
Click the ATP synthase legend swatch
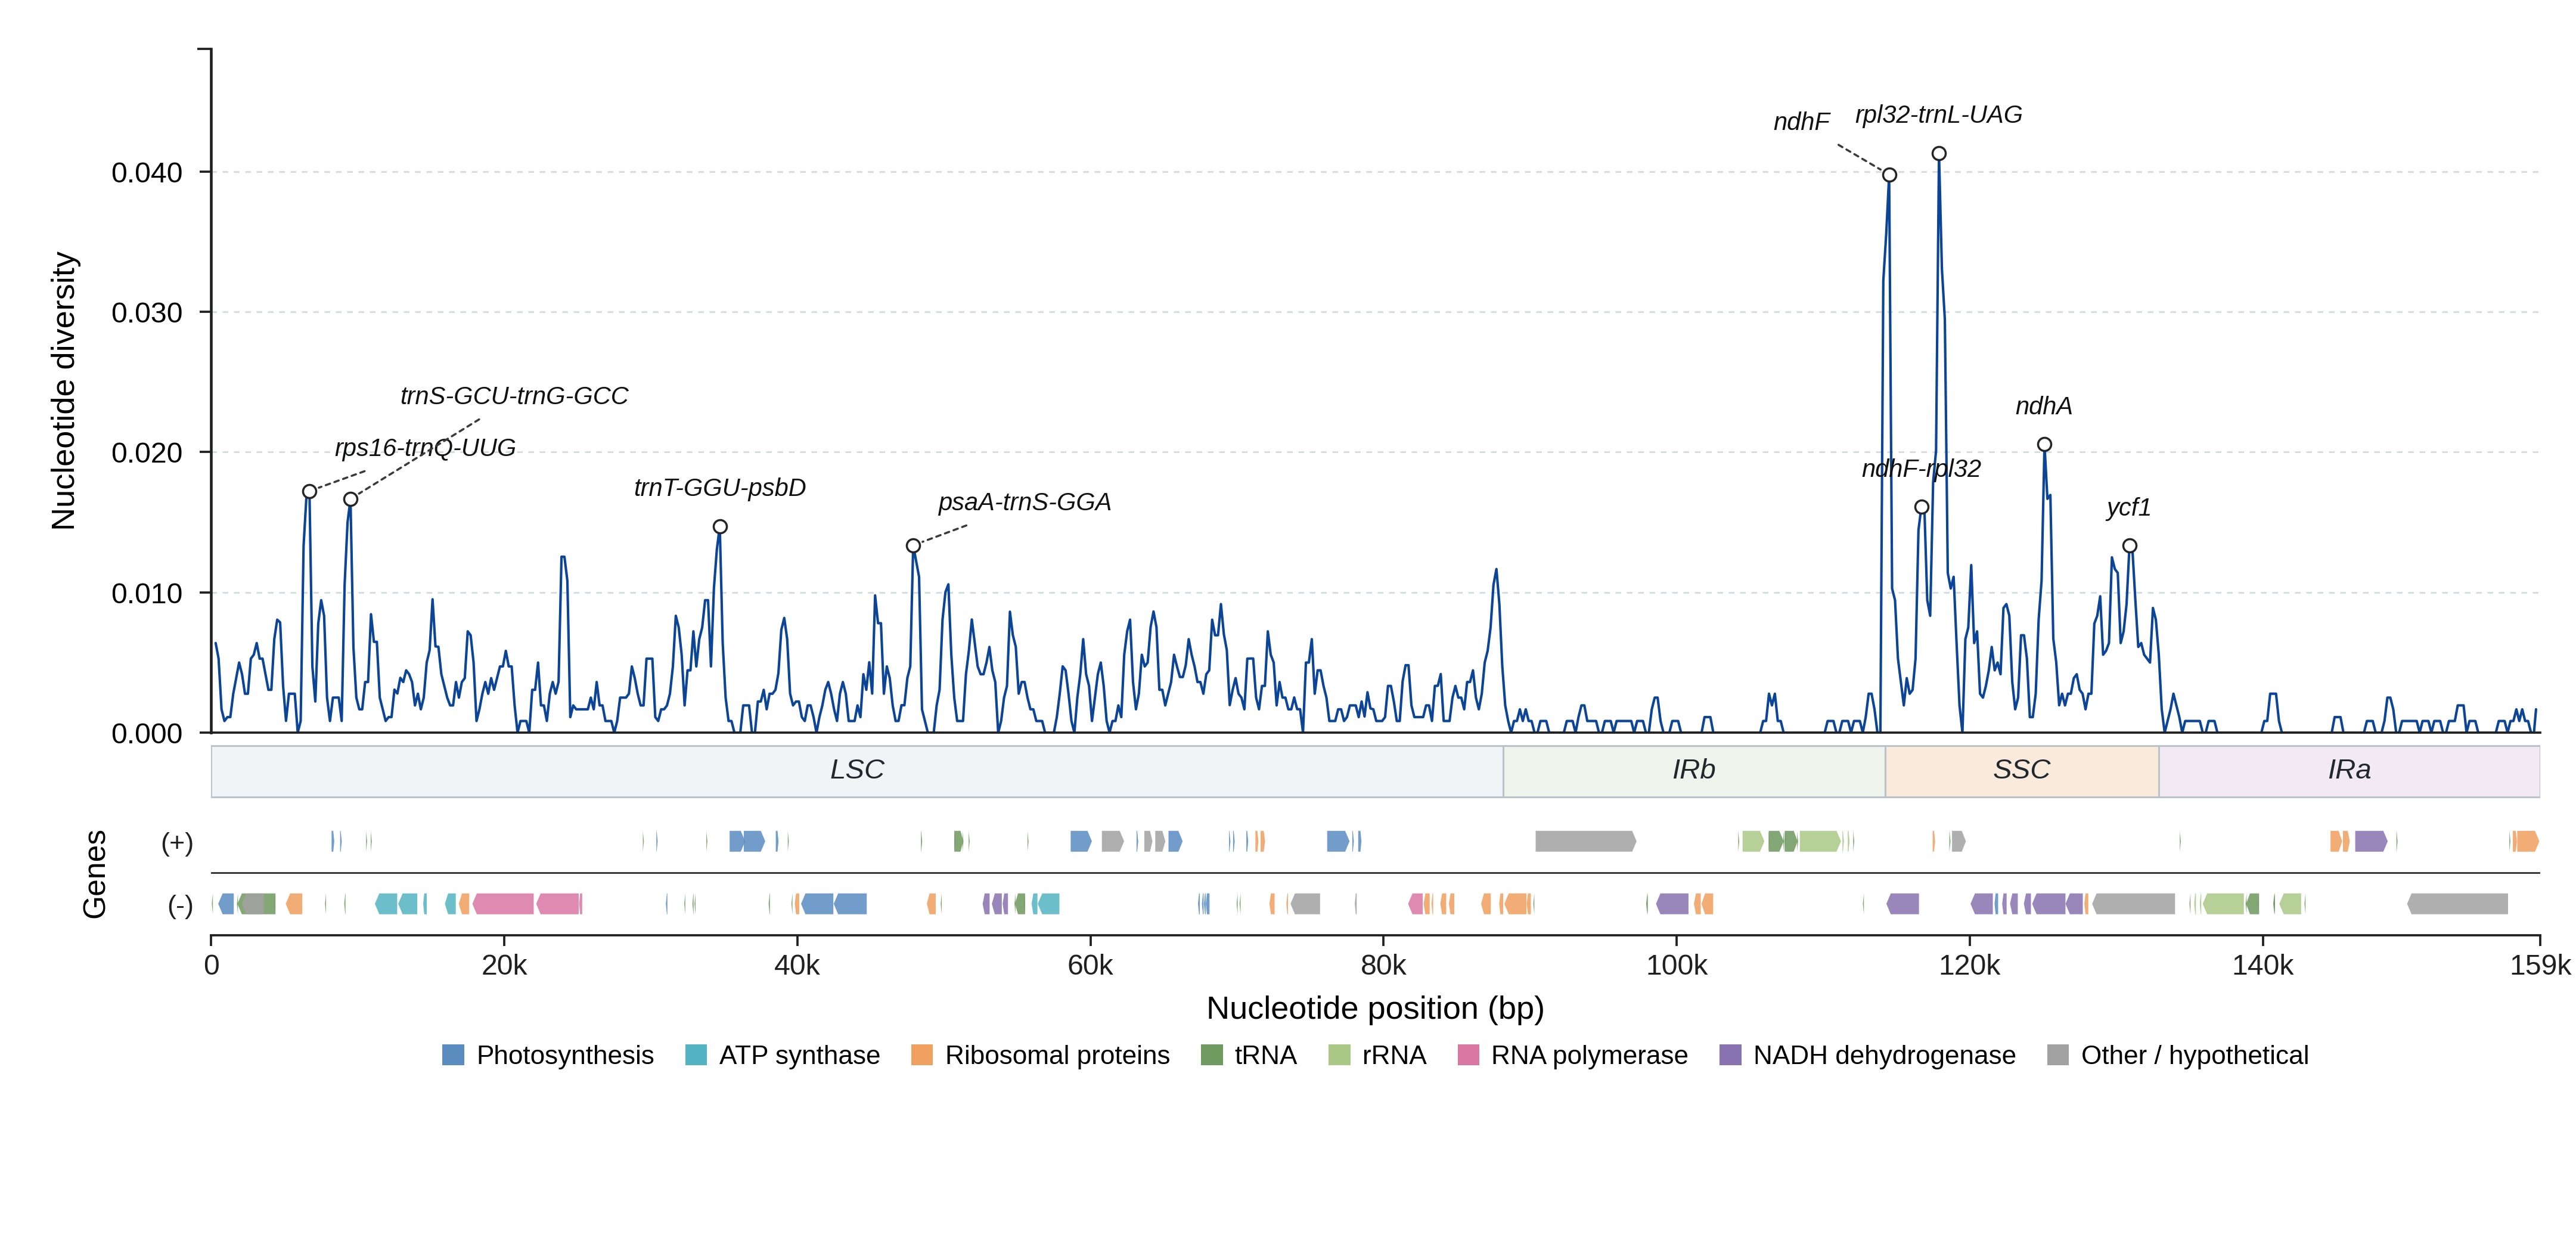pos(696,1055)
